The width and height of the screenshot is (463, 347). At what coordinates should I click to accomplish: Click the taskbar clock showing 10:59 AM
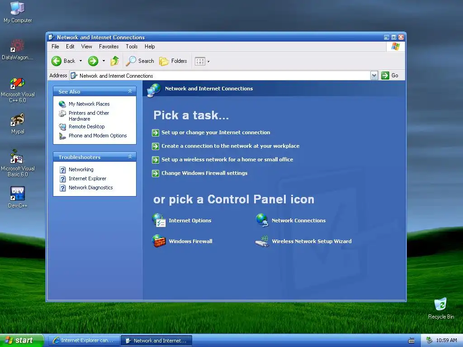coord(446,340)
